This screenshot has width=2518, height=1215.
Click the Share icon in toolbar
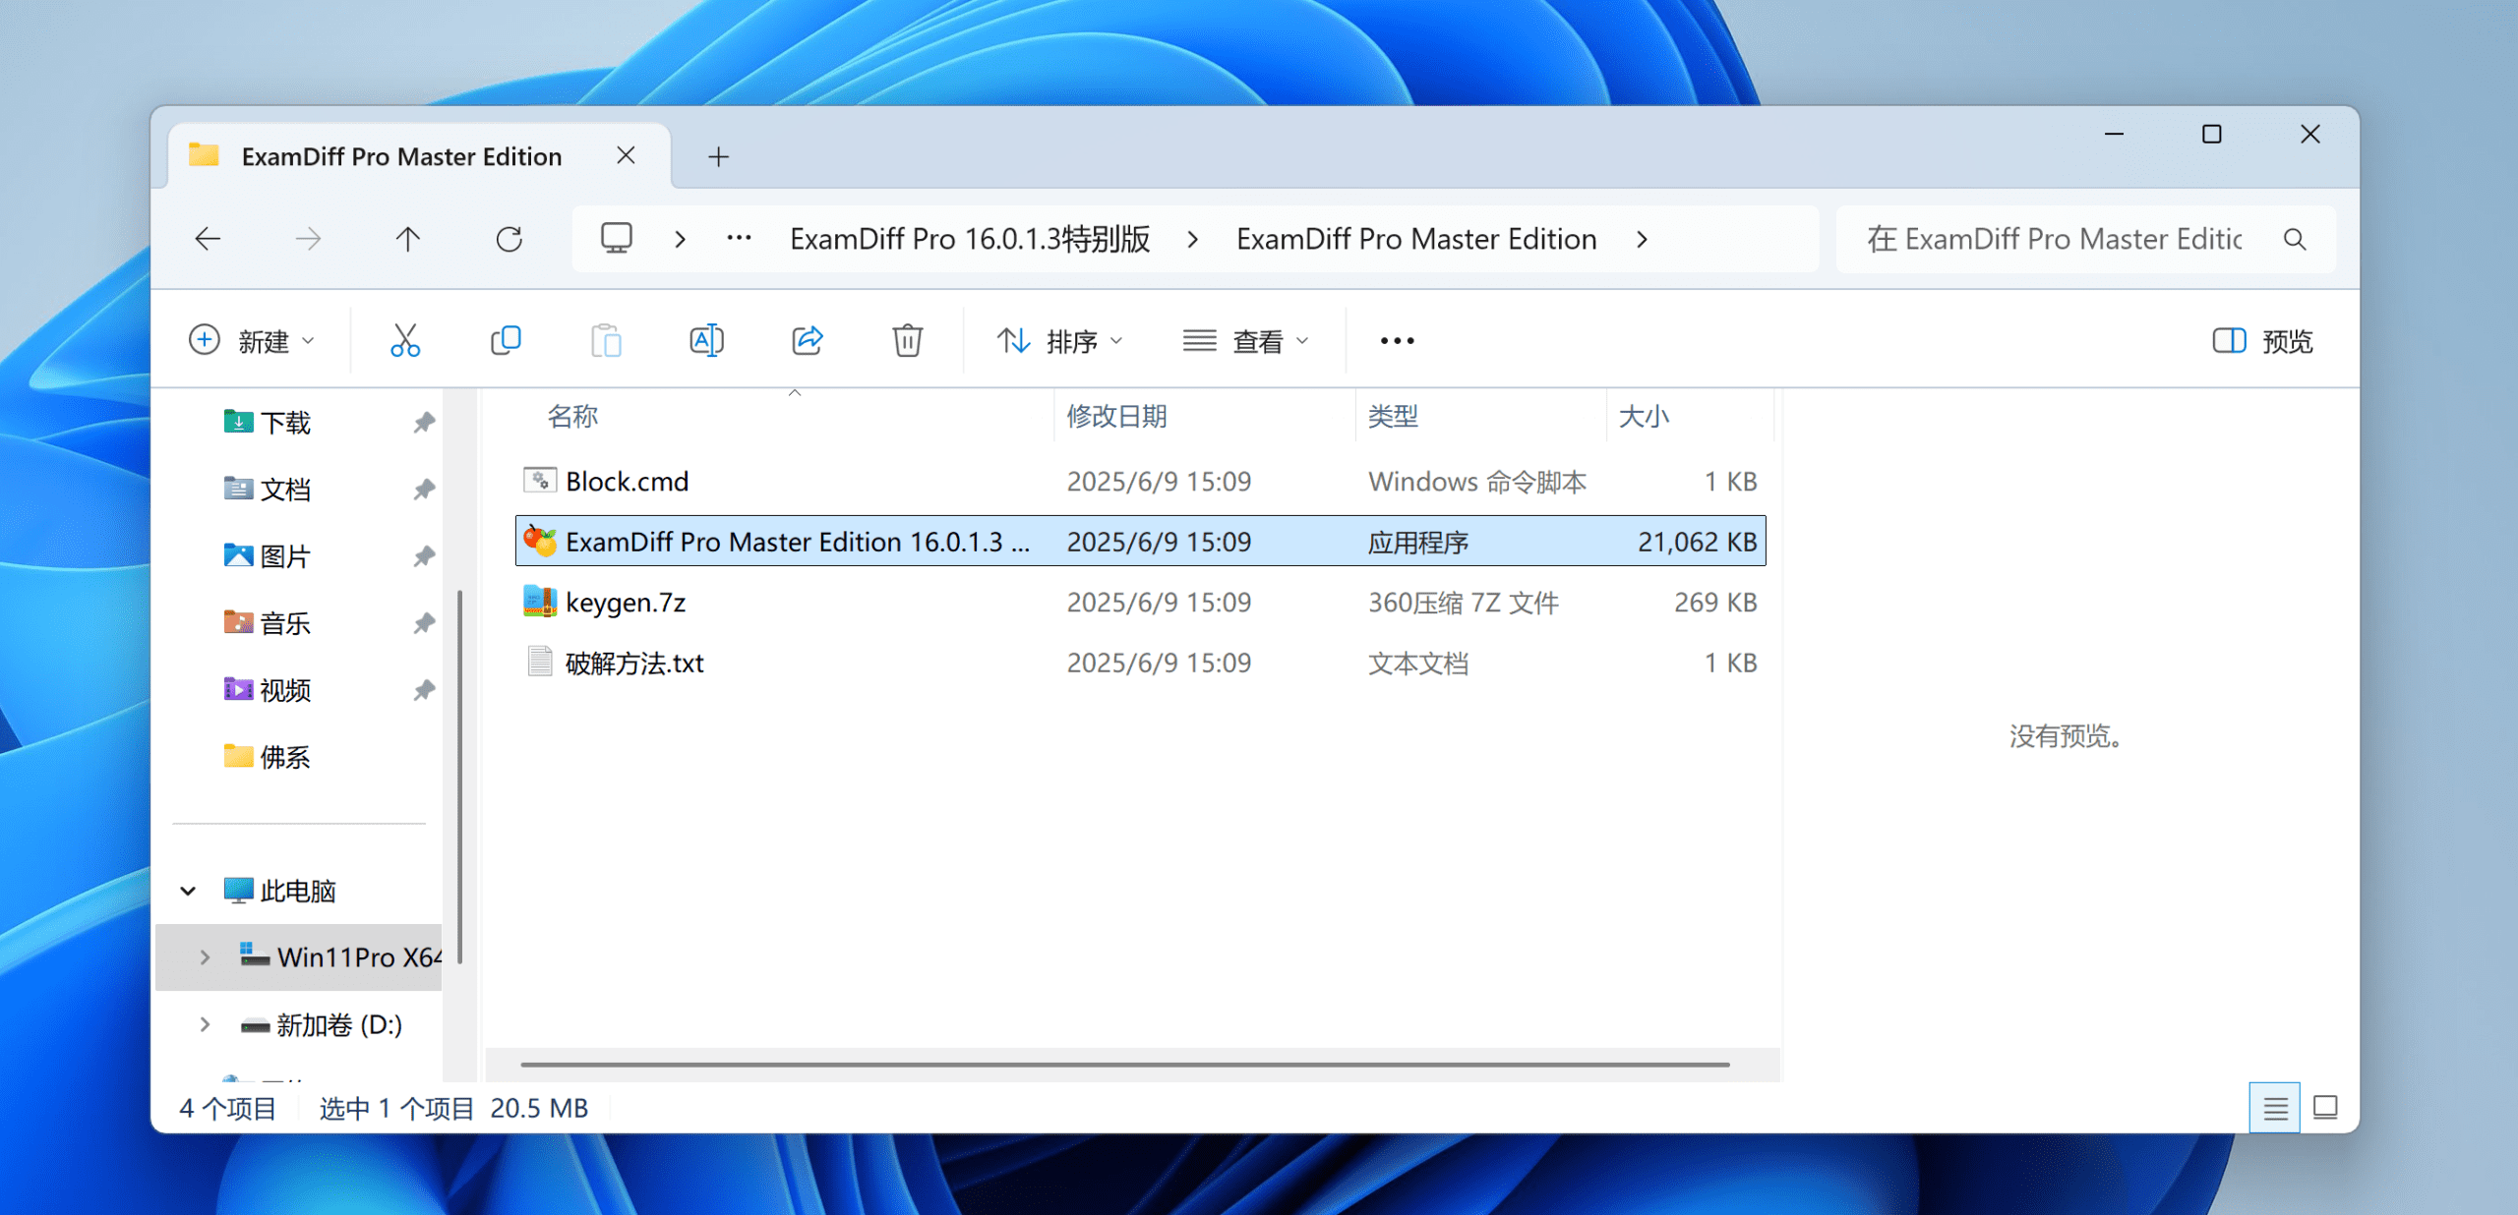[x=807, y=341]
